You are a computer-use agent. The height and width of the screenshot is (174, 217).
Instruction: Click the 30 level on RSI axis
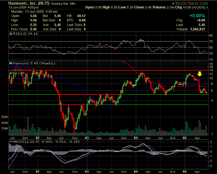point(211,54)
